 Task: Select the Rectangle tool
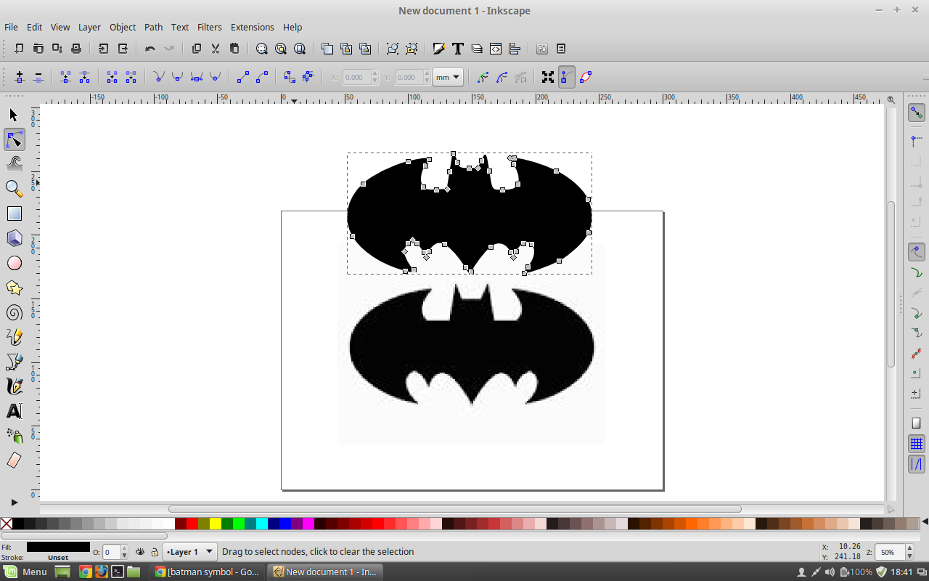pyautogui.click(x=14, y=214)
